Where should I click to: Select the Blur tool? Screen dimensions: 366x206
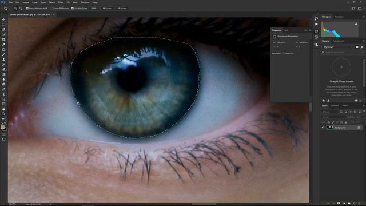[x=3, y=79]
